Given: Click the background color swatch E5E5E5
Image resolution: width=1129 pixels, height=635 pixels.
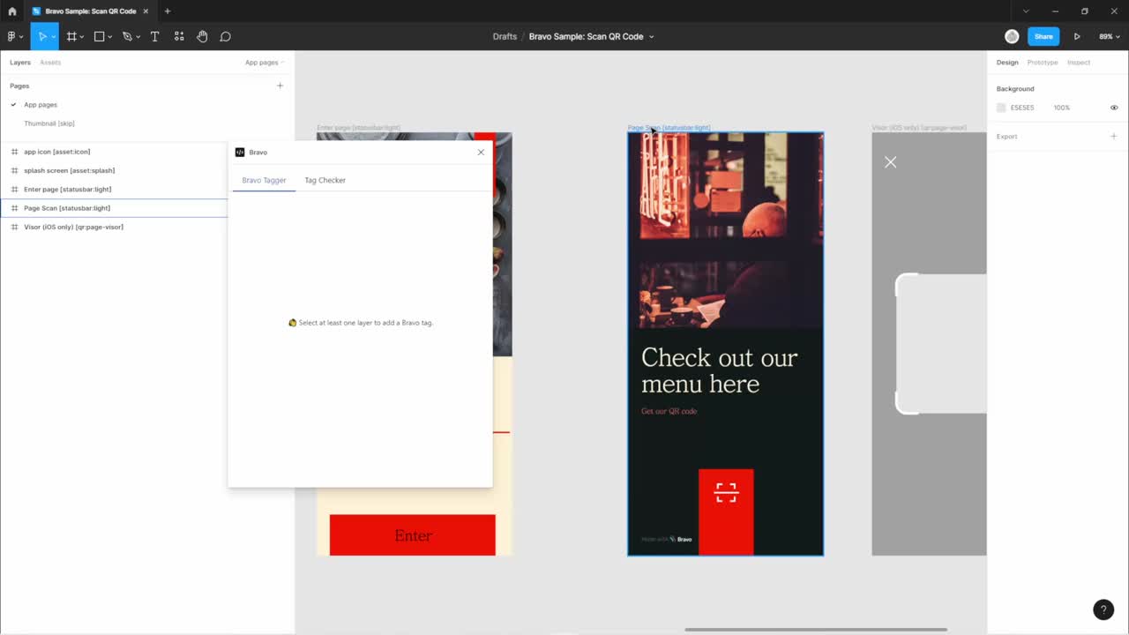Looking at the screenshot, I should coord(1001,108).
